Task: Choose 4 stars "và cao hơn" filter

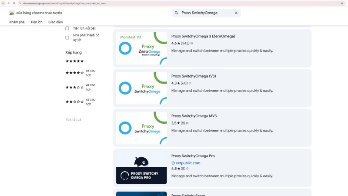Action: 74,73
